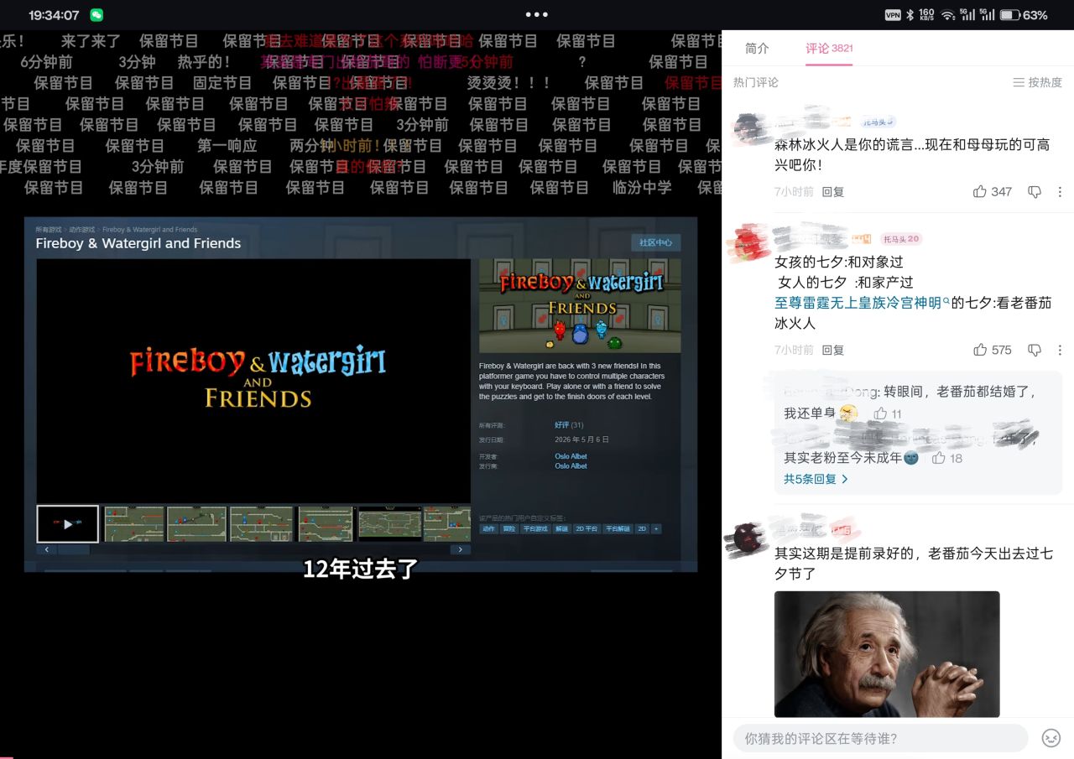Tap the 热门评论 heading

756,82
